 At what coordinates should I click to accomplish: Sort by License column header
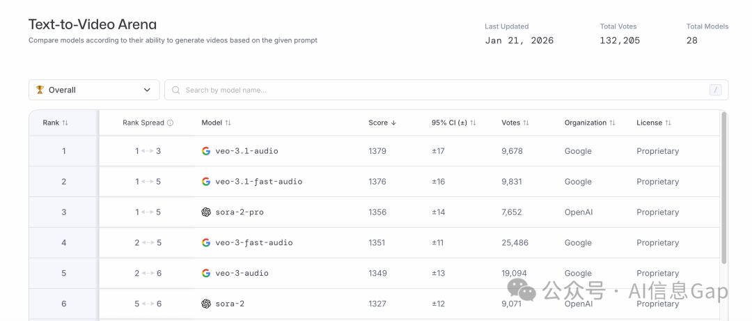654,123
